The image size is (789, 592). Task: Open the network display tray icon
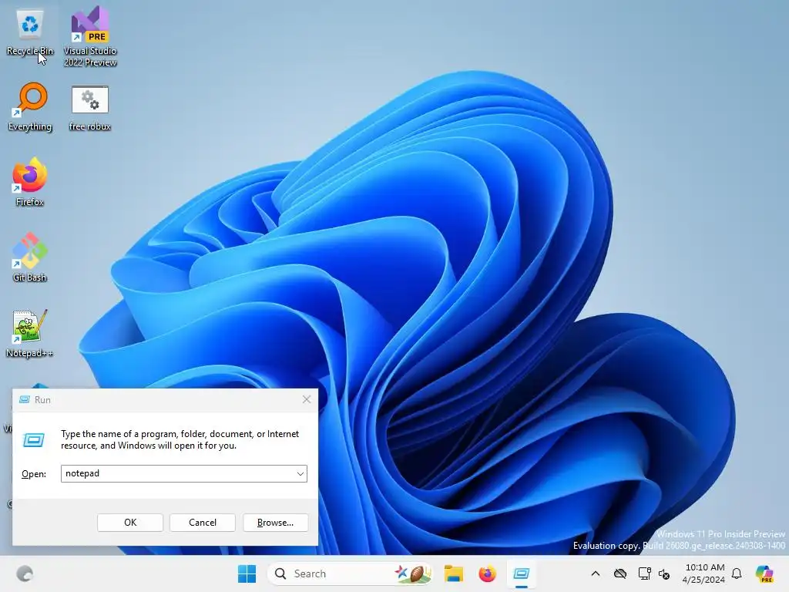coord(644,573)
